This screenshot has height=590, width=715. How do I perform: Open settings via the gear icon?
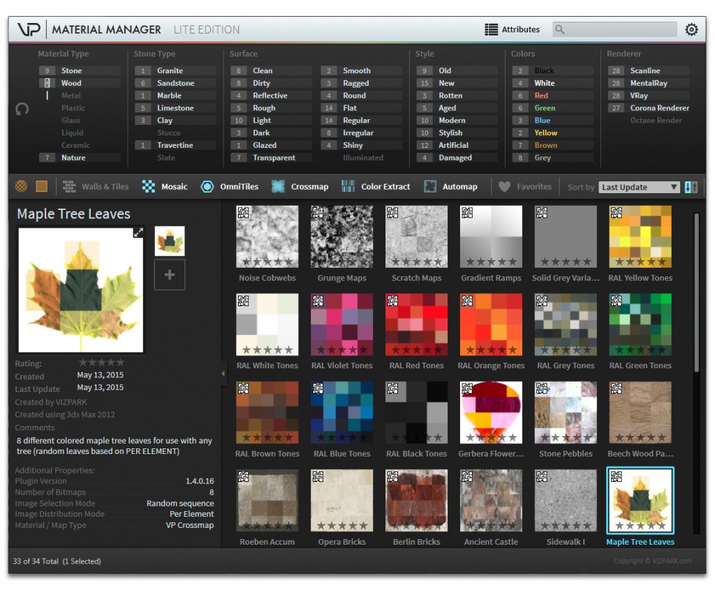(x=691, y=29)
